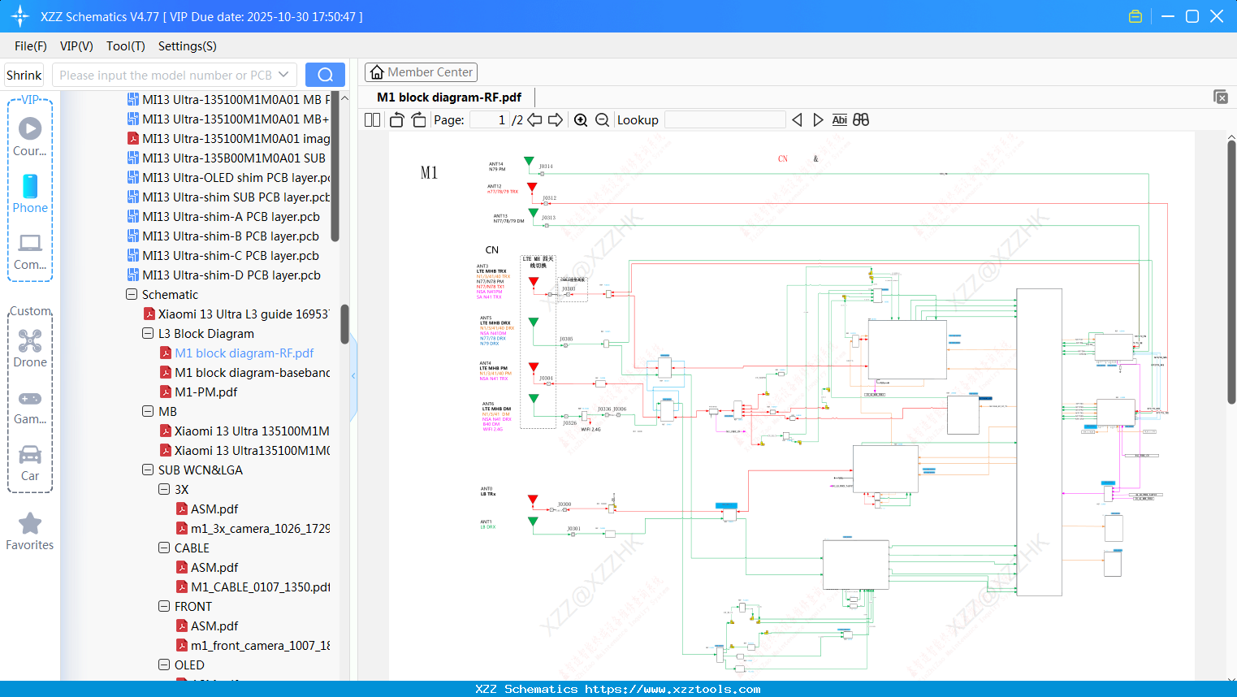The image size is (1237, 697).
Task: Zoom in on the PDF page
Action: tap(581, 119)
